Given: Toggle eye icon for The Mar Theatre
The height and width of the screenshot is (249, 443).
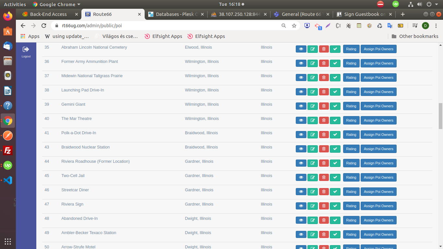Looking at the screenshot, I should (x=301, y=120).
